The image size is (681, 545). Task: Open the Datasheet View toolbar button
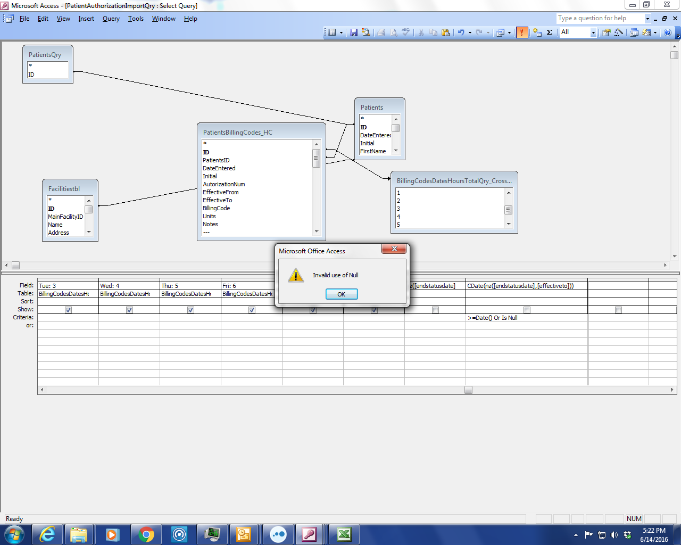(333, 32)
